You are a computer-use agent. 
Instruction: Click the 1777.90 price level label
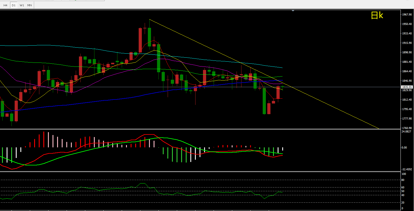[x=407, y=119]
